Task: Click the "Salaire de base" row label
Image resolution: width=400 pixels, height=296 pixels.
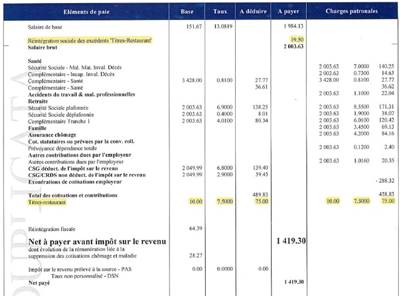Action: (45, 27)
